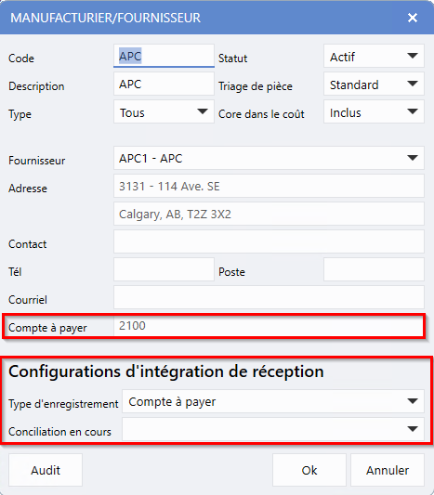
Task: Click the Compte à payer field 2100
Action: pyautogui.click(x=269, y=326)
